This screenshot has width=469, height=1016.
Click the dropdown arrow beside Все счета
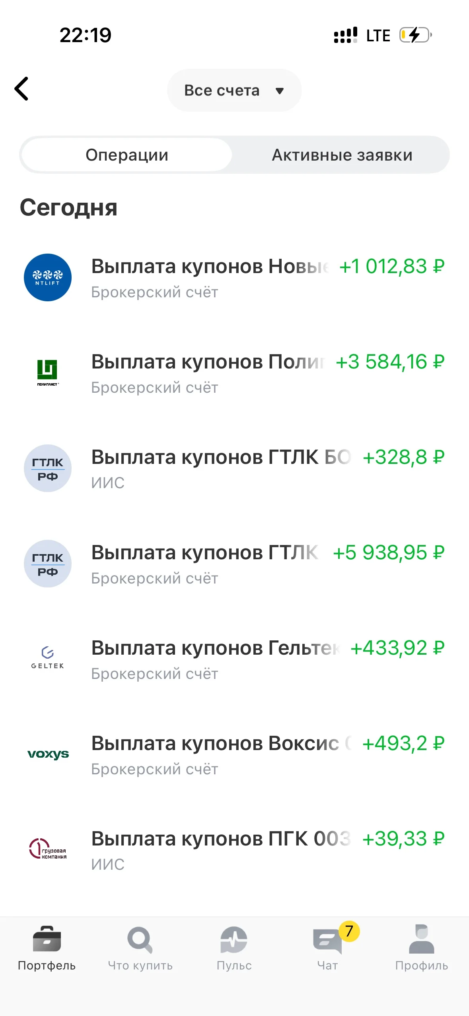click(280, 91)
